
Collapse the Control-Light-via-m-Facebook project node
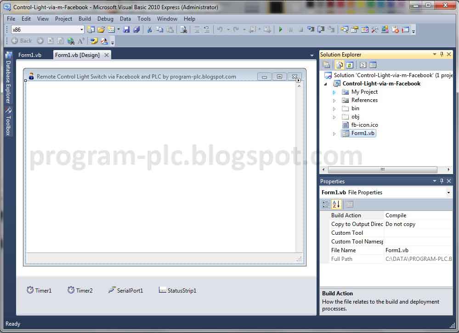tap(325, 84)
